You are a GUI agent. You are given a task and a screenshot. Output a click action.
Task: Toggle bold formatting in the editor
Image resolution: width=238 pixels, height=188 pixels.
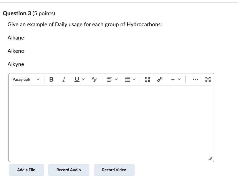[51, 79]
